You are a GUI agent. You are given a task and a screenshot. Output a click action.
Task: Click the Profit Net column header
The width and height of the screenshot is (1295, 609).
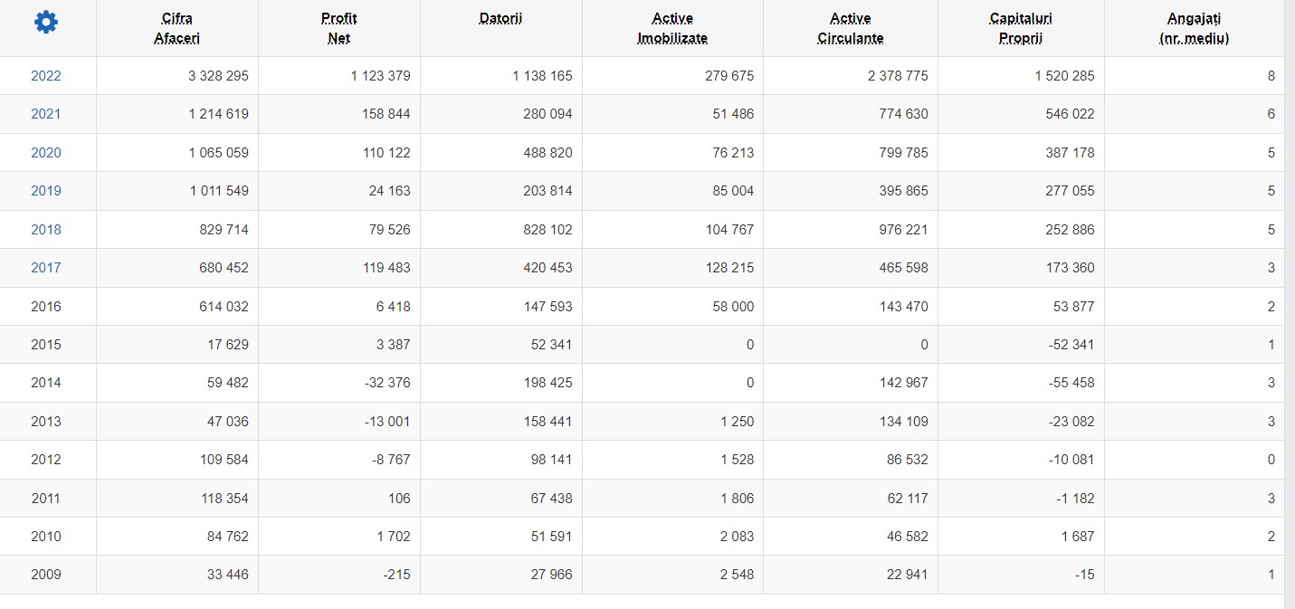339,28
